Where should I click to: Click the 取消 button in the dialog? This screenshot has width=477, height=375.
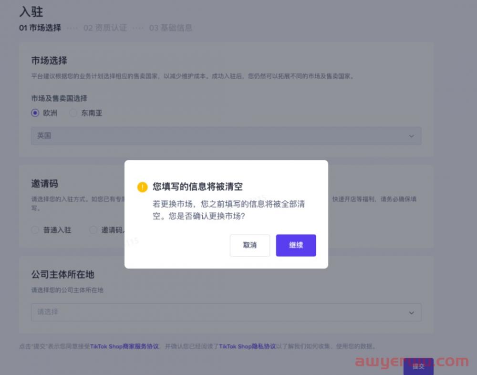(x=250, y=245)
